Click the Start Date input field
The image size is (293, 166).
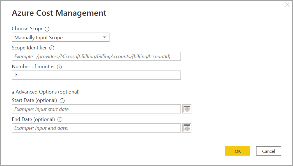[96, 109]
